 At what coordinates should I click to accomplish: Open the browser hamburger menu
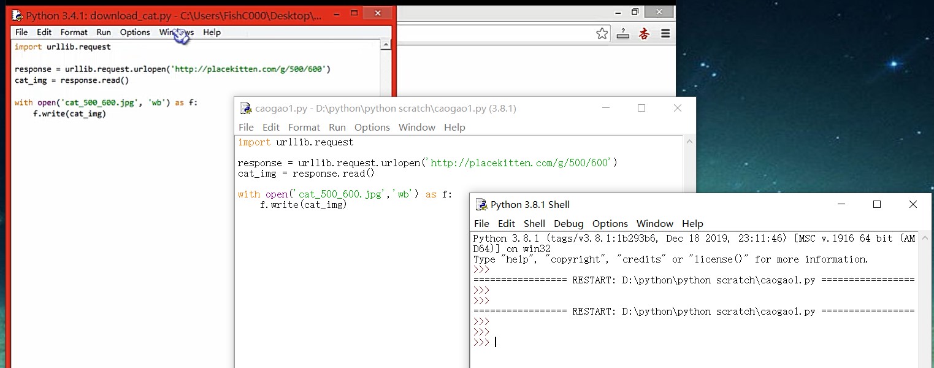(665, 34)
